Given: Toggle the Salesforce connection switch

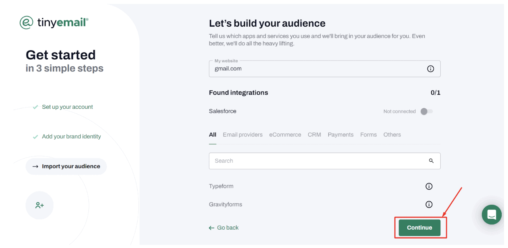Looking at the screenshot, I should [x=426, y=111].
